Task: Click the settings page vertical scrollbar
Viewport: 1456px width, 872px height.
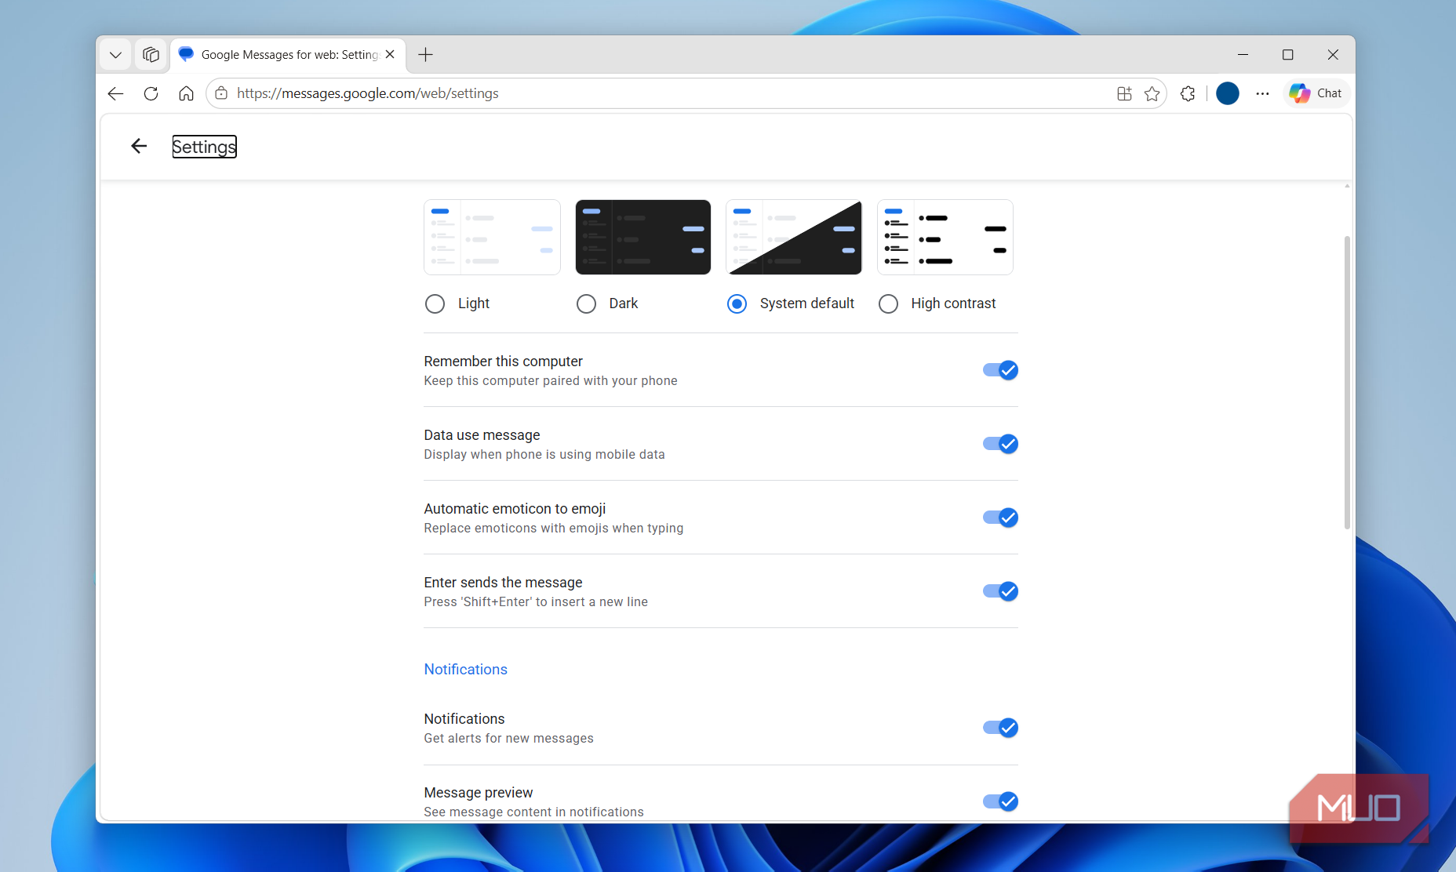Action: (x=1347, y=382)
